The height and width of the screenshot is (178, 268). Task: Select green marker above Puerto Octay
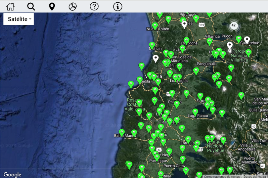pyautogui.click(x=183, y=159)
